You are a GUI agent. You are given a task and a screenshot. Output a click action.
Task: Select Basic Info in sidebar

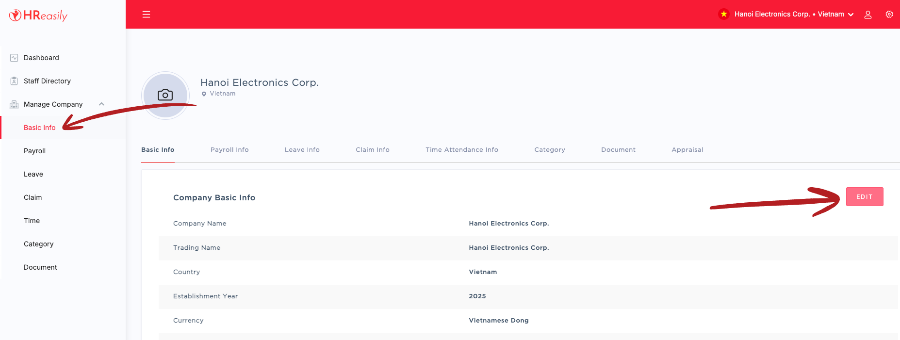[x=39, y=128]
